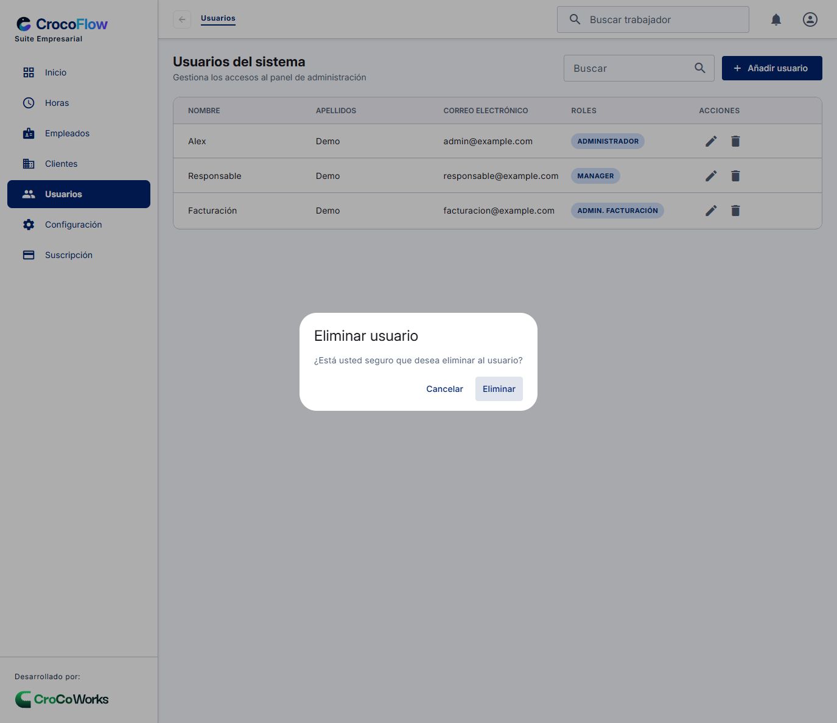Edit user Alex with pencil icon

pyautogui.click(x=711, y=141)
